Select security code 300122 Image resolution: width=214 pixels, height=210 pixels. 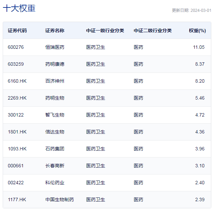(x=16, y=115)
